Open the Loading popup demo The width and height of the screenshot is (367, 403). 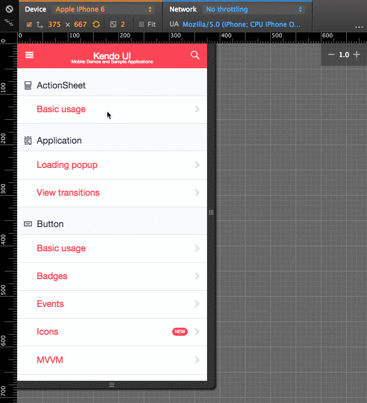click(112, 165)
